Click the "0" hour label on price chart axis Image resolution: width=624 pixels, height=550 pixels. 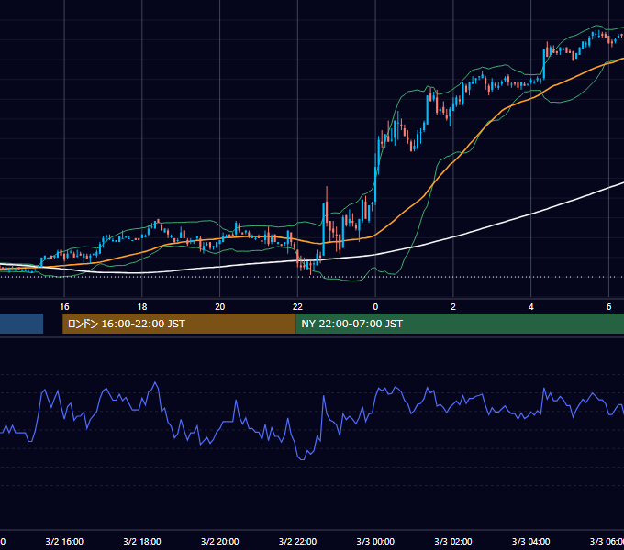tap(375, 307)
